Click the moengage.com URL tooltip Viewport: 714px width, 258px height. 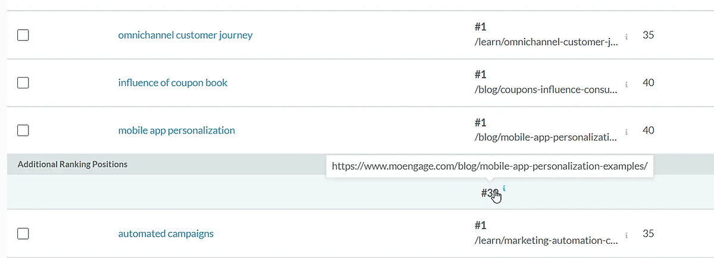489,166
